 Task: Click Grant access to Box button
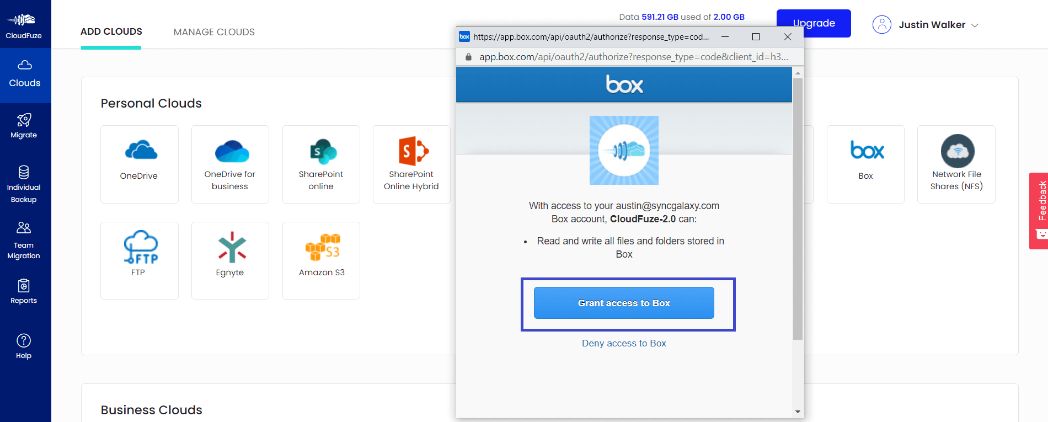(x=624, y=303)
